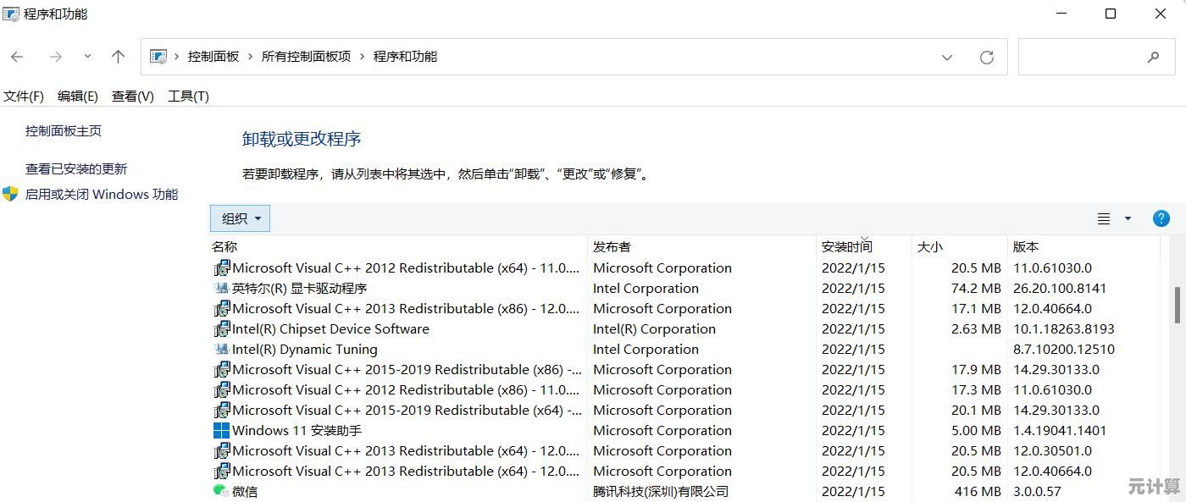Open the 编辑(E) menu
The height and width of the screenshot is (502, 1186).
[x=78, y=97]
